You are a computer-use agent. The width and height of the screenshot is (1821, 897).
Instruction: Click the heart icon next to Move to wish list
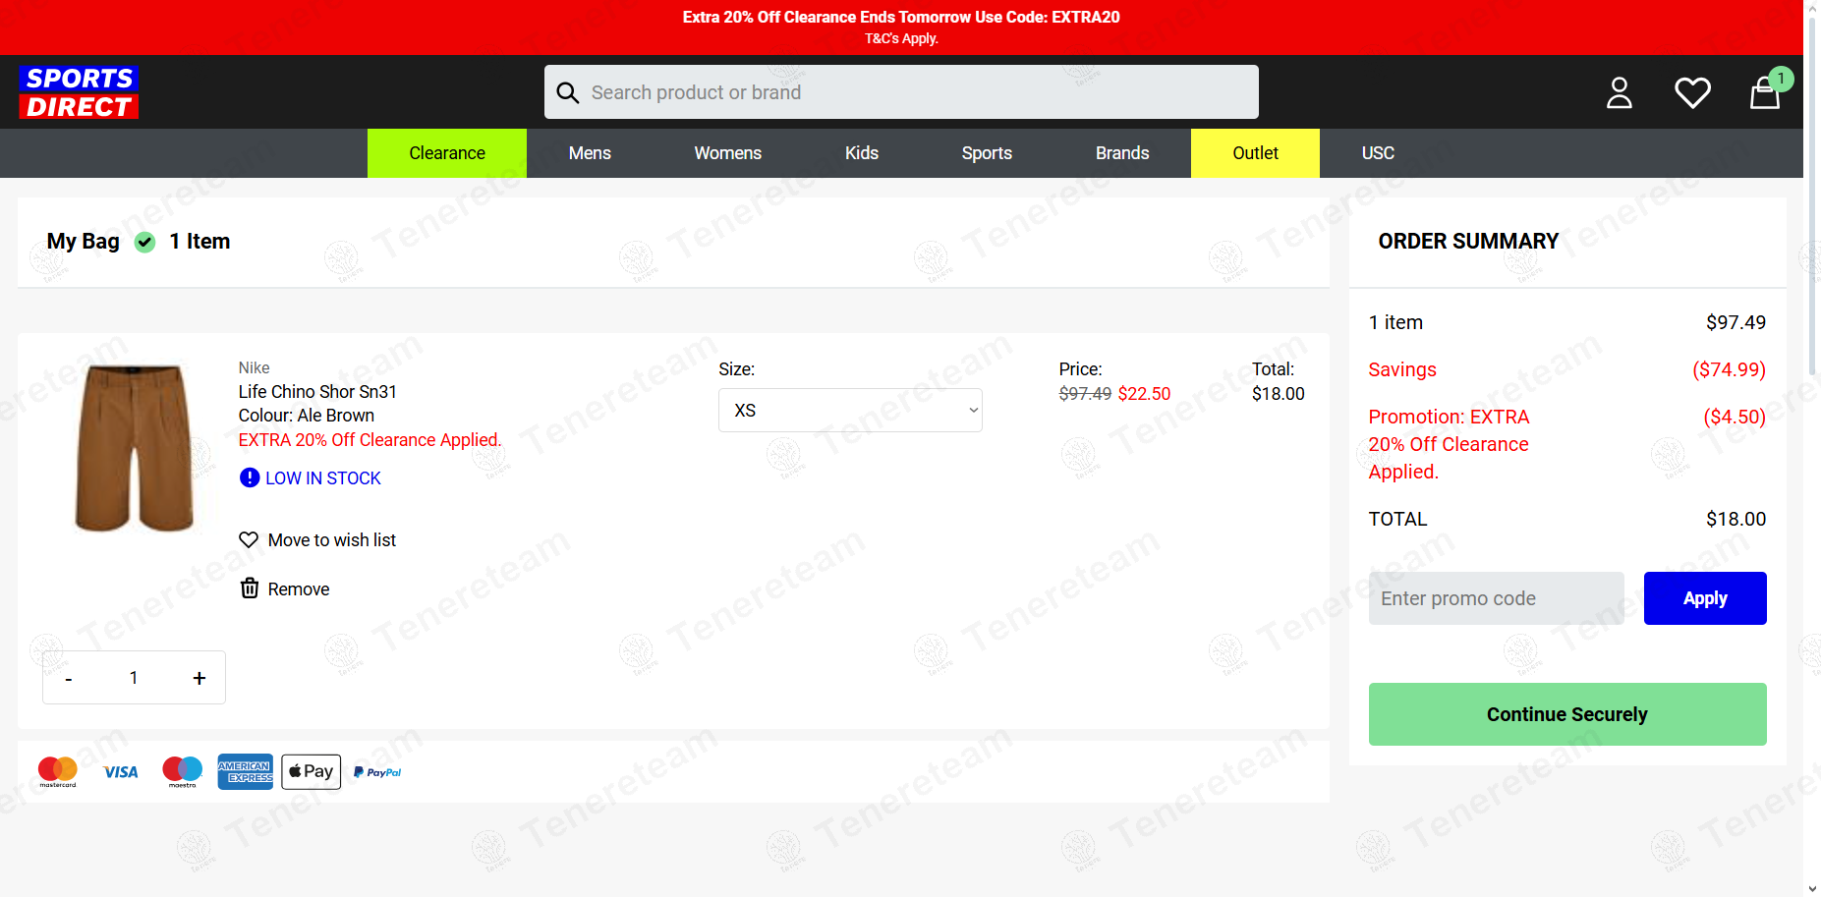pos(249,539)
